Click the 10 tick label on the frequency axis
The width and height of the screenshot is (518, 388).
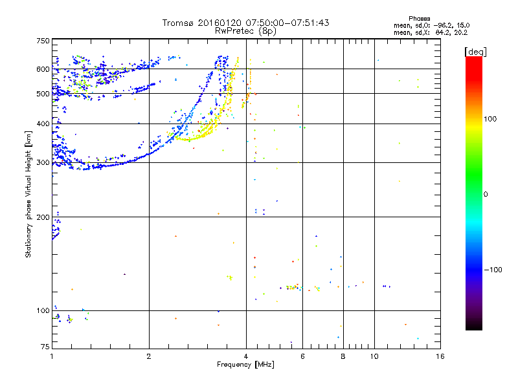click(x=374, y=356)
